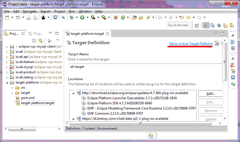Click the Outline icon in right trim bar
The image size is (240, 142).
point(233,42)
